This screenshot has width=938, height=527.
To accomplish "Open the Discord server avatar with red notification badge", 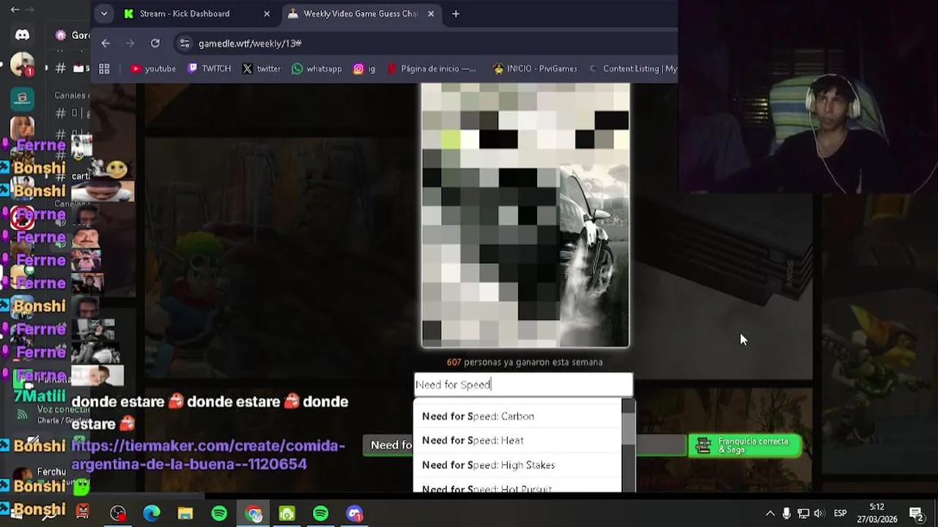I will pos(21,65).
